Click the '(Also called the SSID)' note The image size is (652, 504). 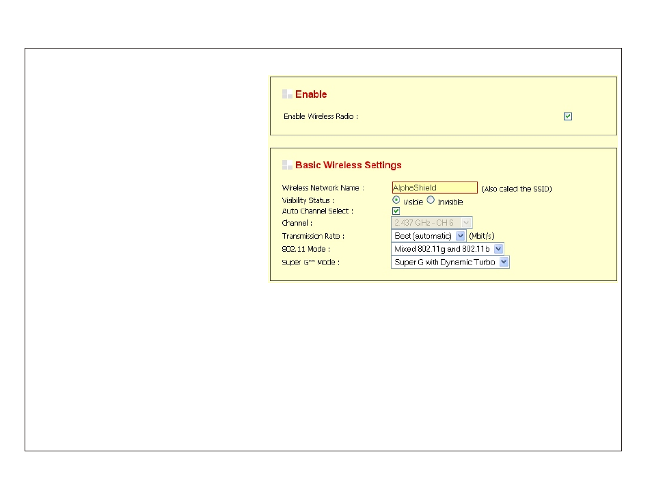(517, 189)
